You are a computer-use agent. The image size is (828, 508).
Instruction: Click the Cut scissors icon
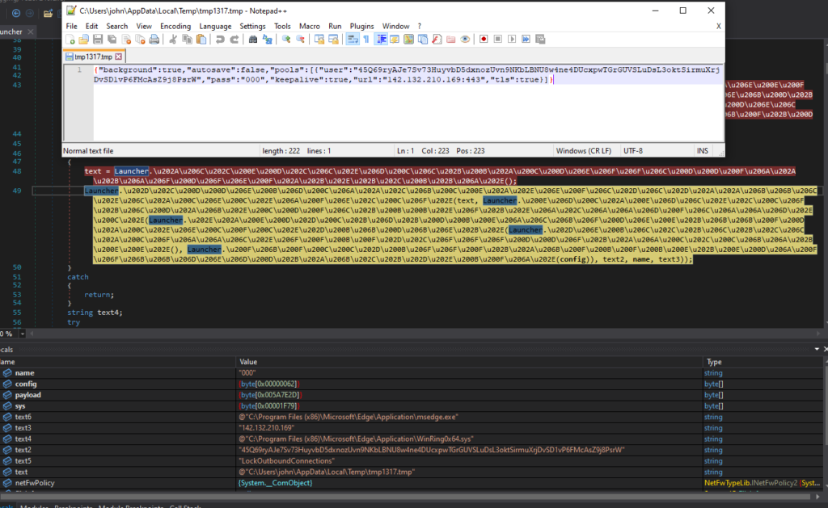tap(173, 40)
